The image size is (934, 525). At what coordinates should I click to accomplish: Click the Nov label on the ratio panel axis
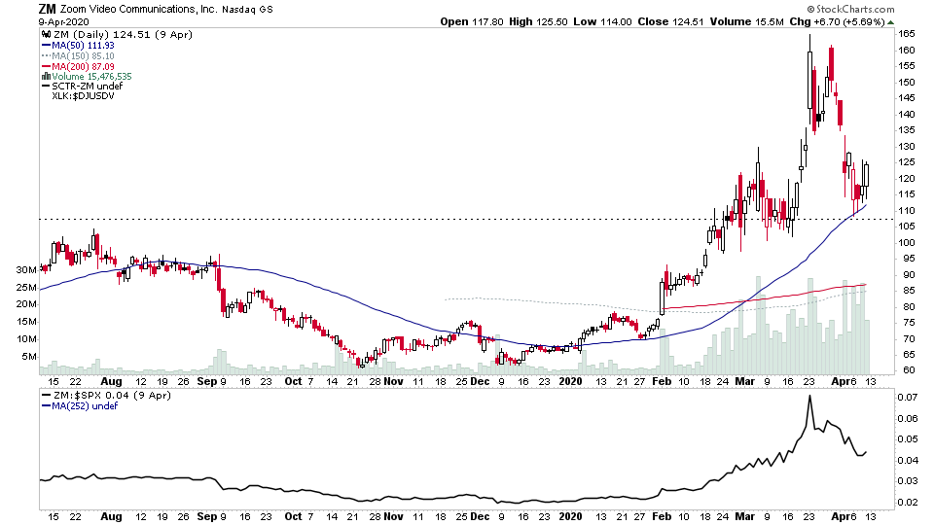pos(393,516)
